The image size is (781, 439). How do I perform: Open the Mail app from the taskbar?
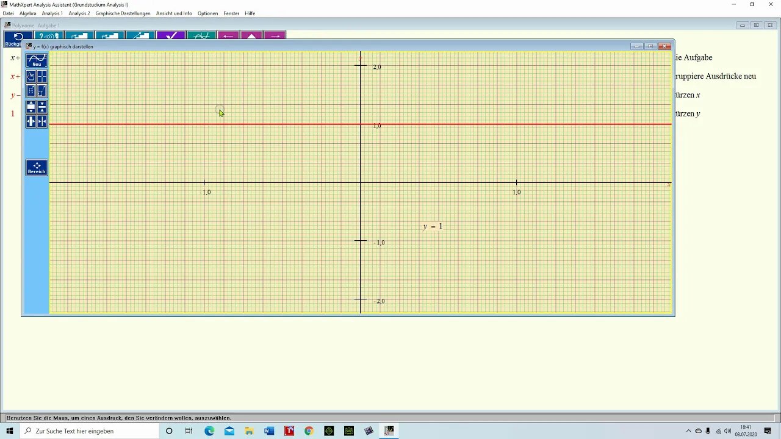pyautogui.click(x=229, y=431)
